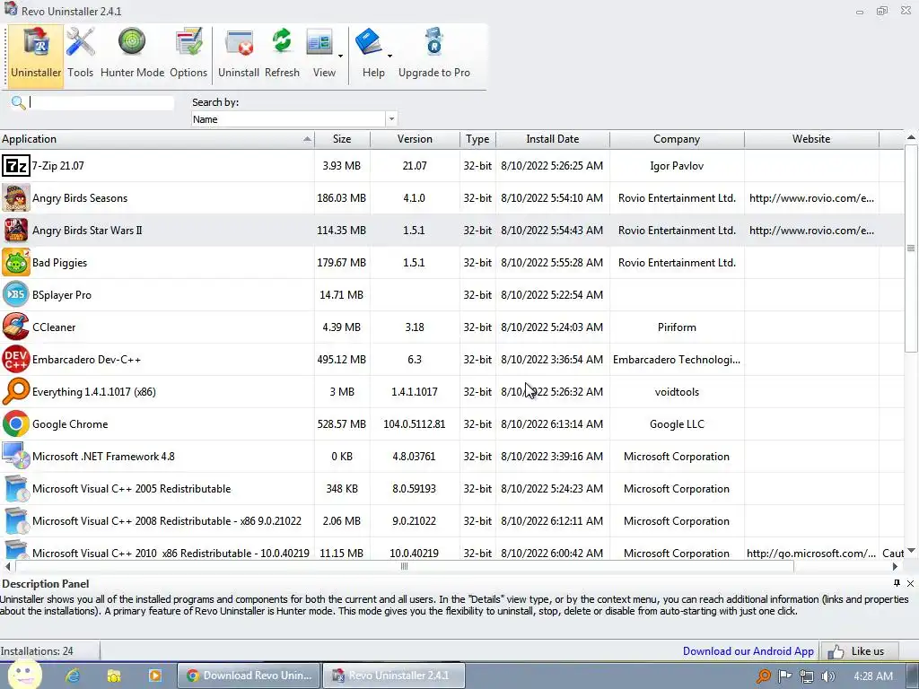The height and width of the screenshot is (689, 919).
Task: Select the Bad Piggies icon
Action: point(16,263)
